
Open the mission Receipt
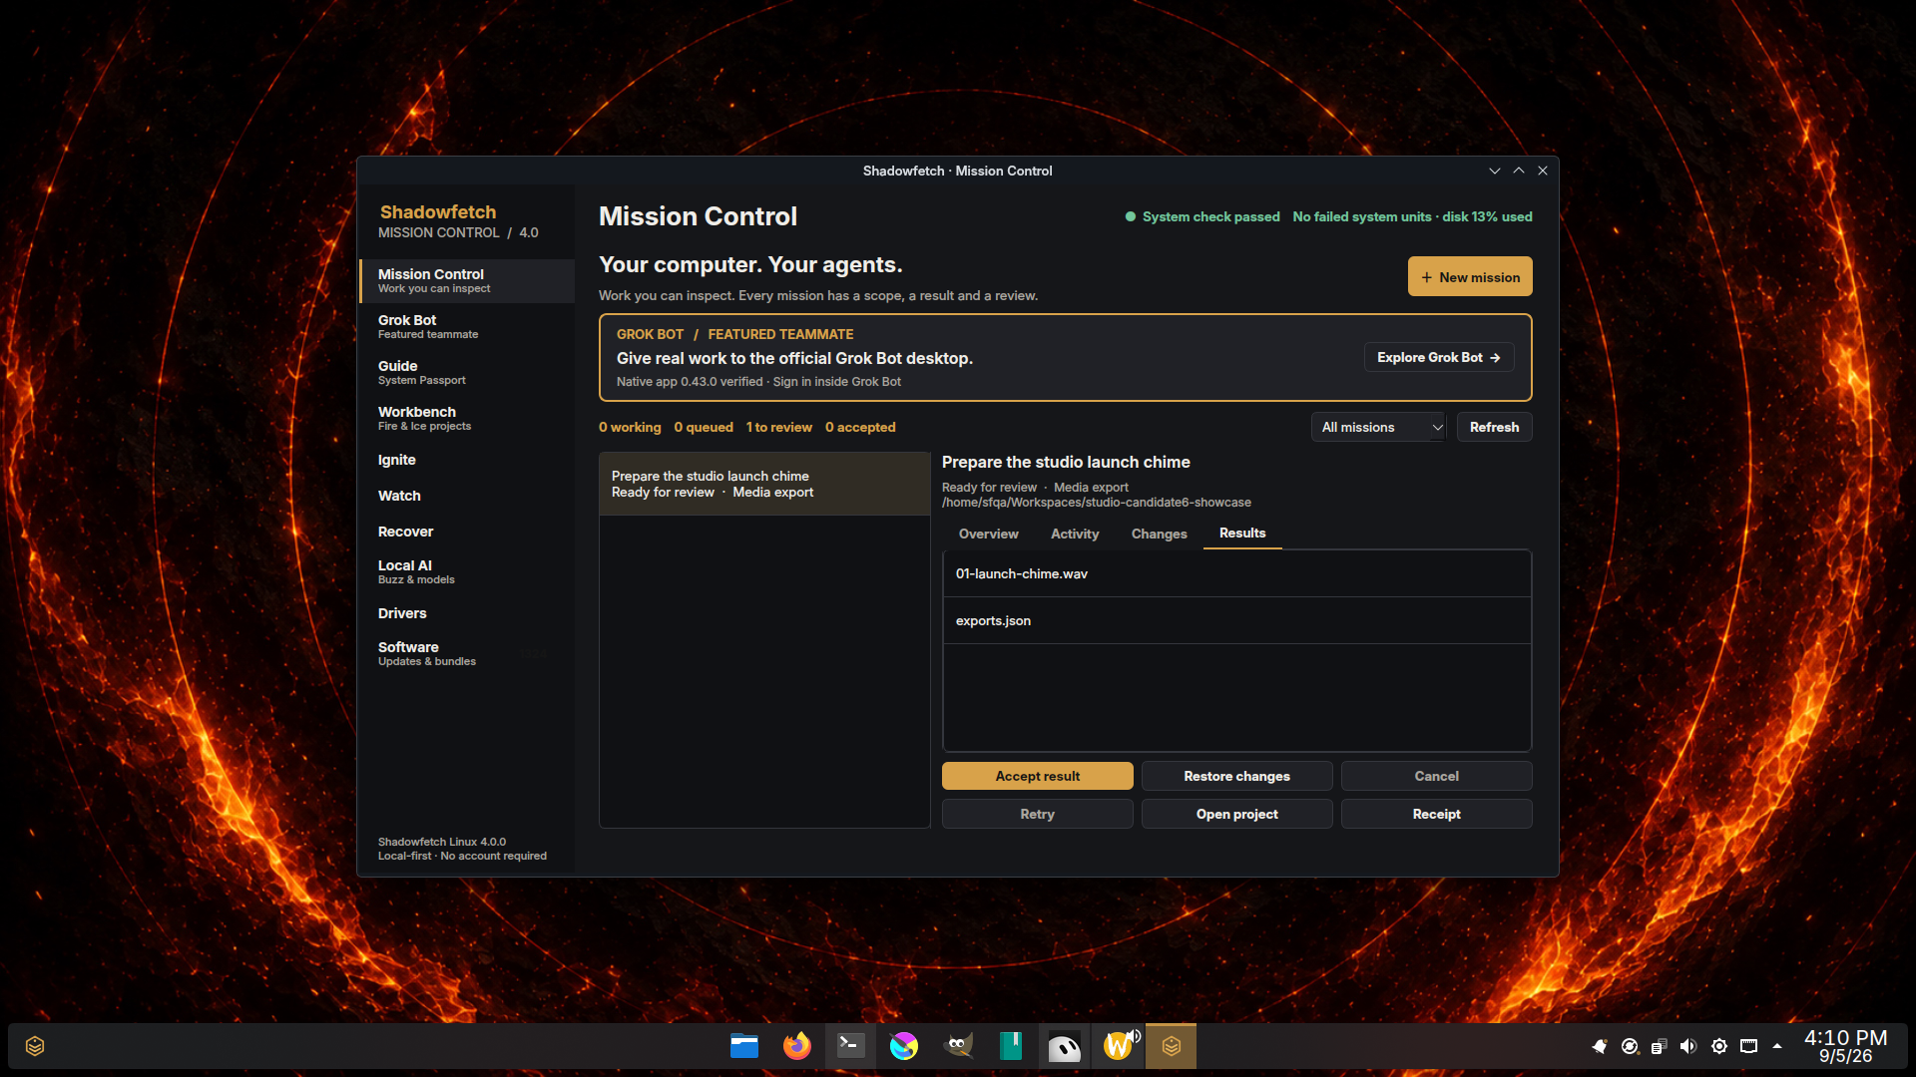pyautogui.click(x=1437, y=814)
